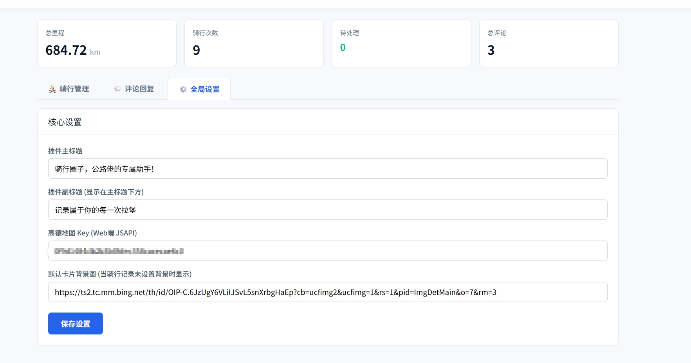691x363 pixels.
Task: Select the 高德地图 Key input field
Action: click(327, 251)
